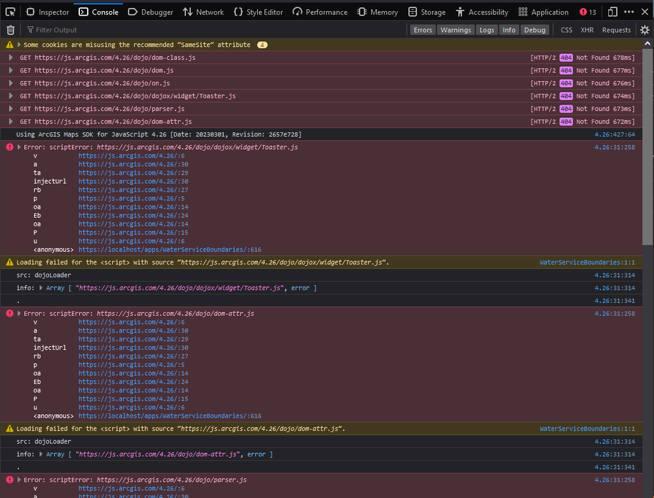
Task: Select the ArcGIS Maps SDK version log line
Action: 321,134
